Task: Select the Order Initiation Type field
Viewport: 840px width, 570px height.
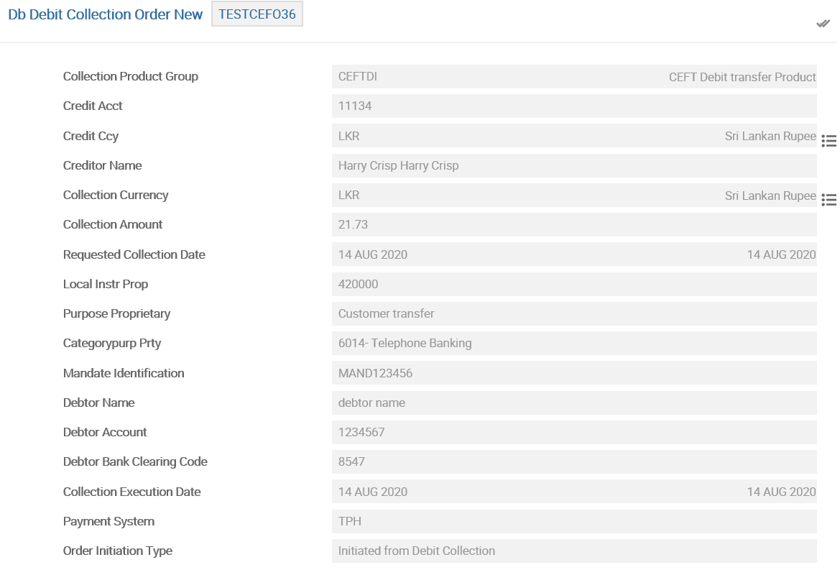Action: coord(573,551)
